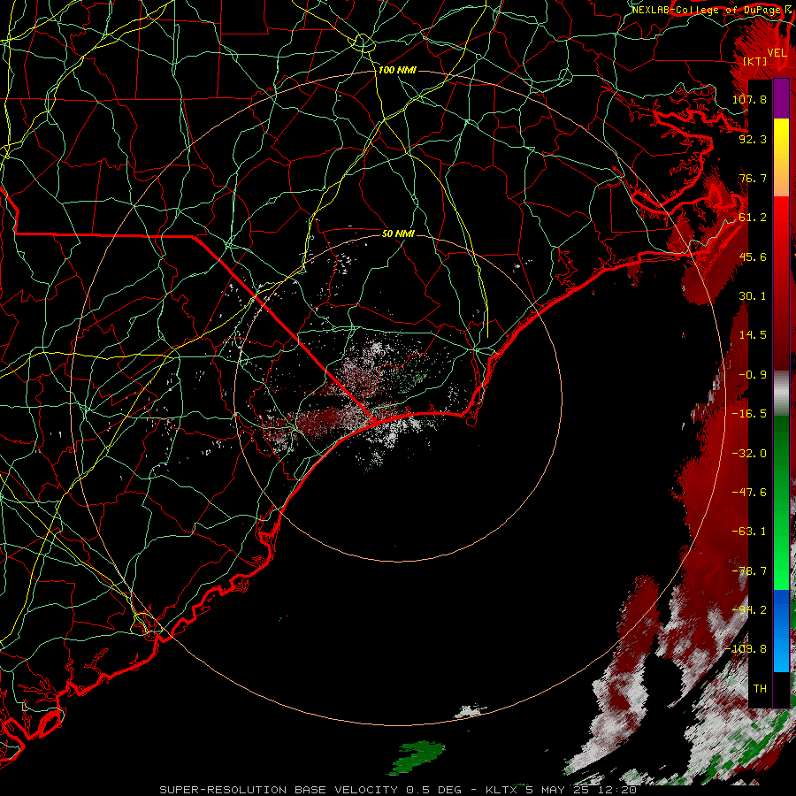Click the 76.7 velocity scale value
Viewport: 796px width, 796px height.
click(753, 178)
